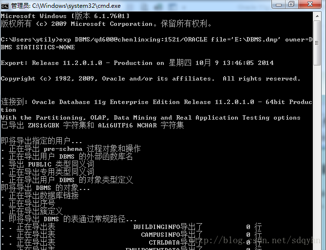Image resolution: width=326 pixels, height=250 pixels.
Task: Click the line "已导出 ZHS16GBK 字符集和 AL16UTF16"
Action: click(92, 125)
